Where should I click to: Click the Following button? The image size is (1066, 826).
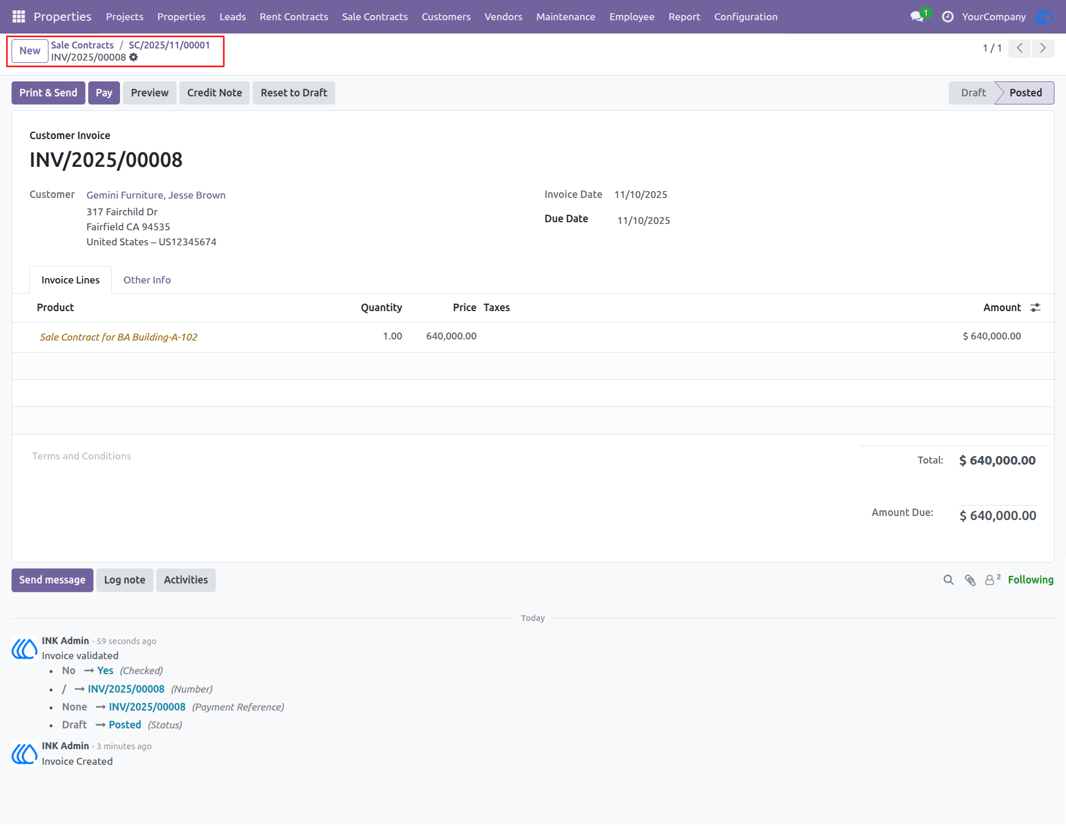[x=1030, y=580]
